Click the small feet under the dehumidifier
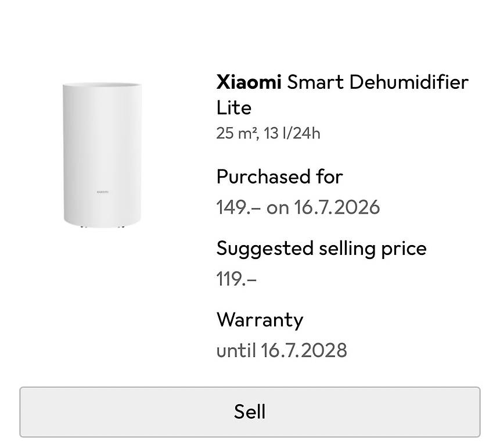Image resolution: width=500 pixels, height=446 pixels. click(102, 226)
